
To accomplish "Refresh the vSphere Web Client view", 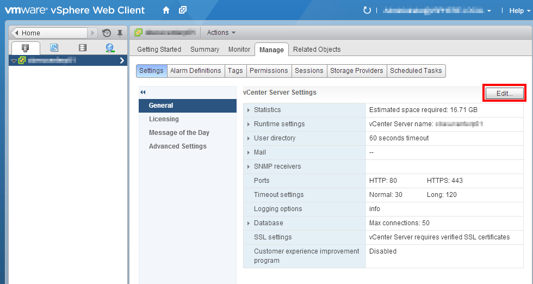I will (x=367, y=10).
